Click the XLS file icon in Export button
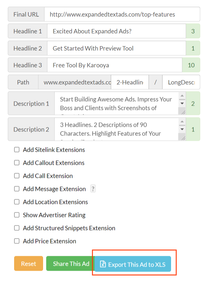 (103, 264)
